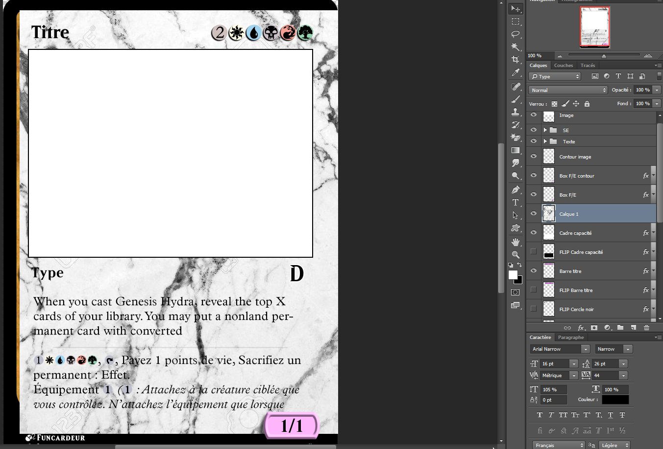Show the FLIP Cadre capacité layer
This screenshot has width=663, height=449.
coord(534,252)
